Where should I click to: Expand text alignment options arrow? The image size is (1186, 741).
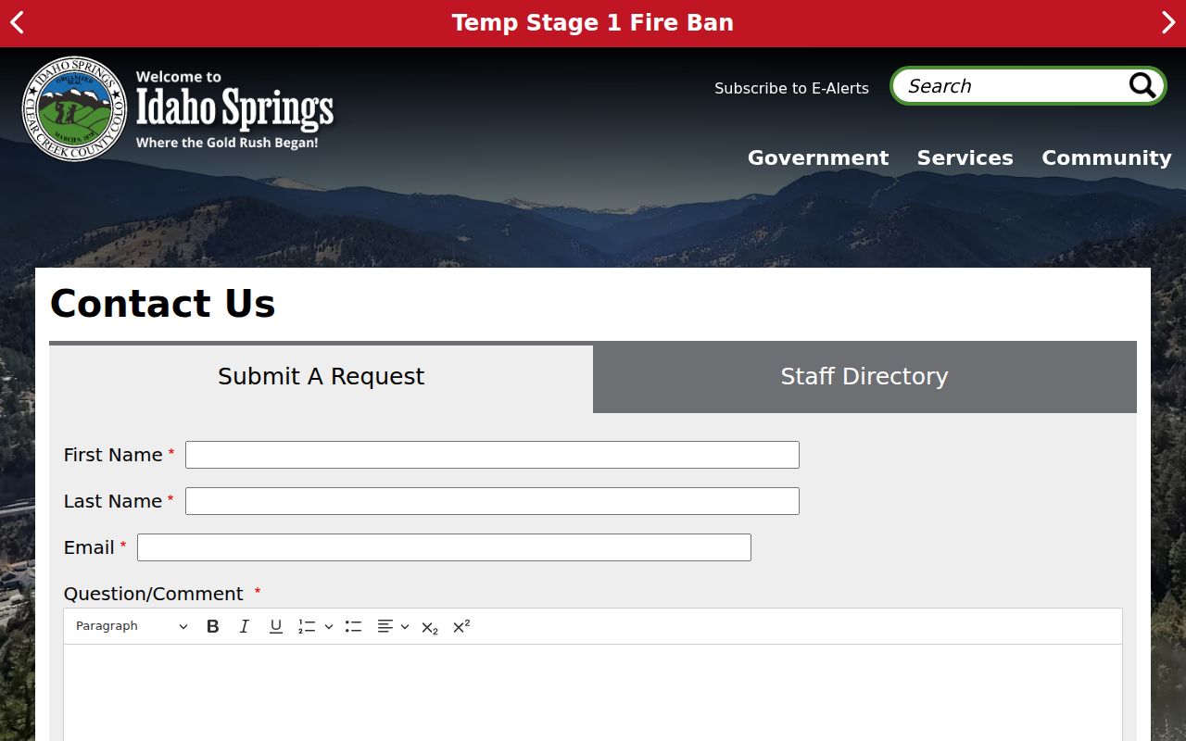pyautogui.click(x=405, y=627)
